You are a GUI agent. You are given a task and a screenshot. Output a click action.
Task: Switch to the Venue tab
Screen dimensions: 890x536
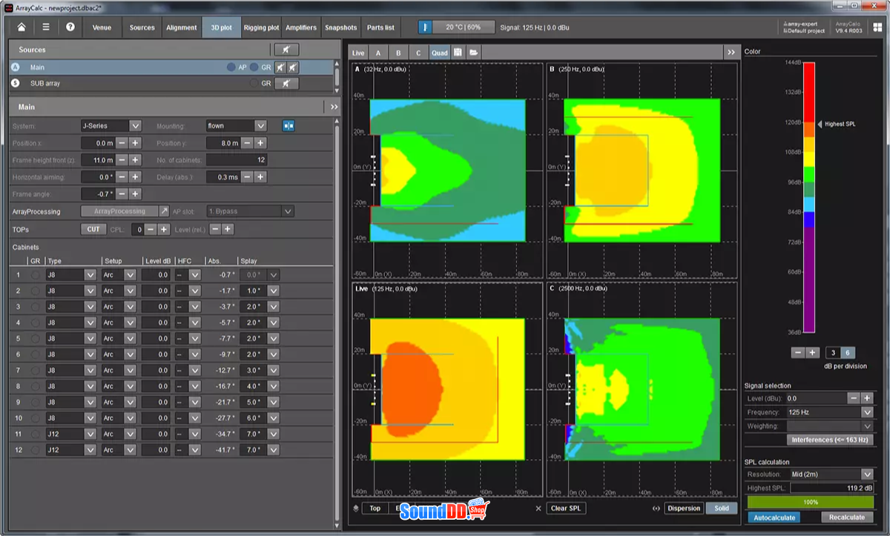[102, 27]
